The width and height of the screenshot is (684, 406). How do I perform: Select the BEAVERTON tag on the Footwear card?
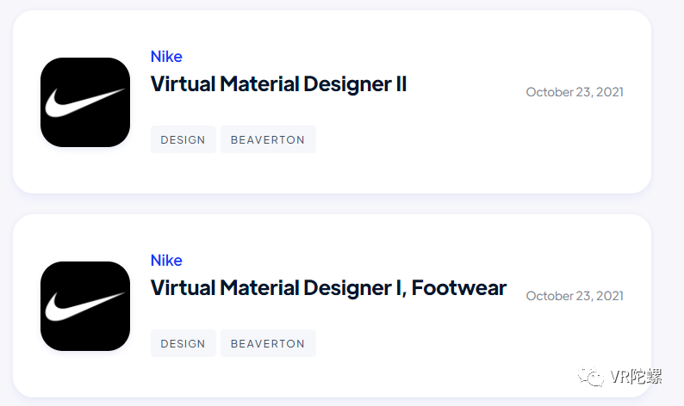(268, 343)
